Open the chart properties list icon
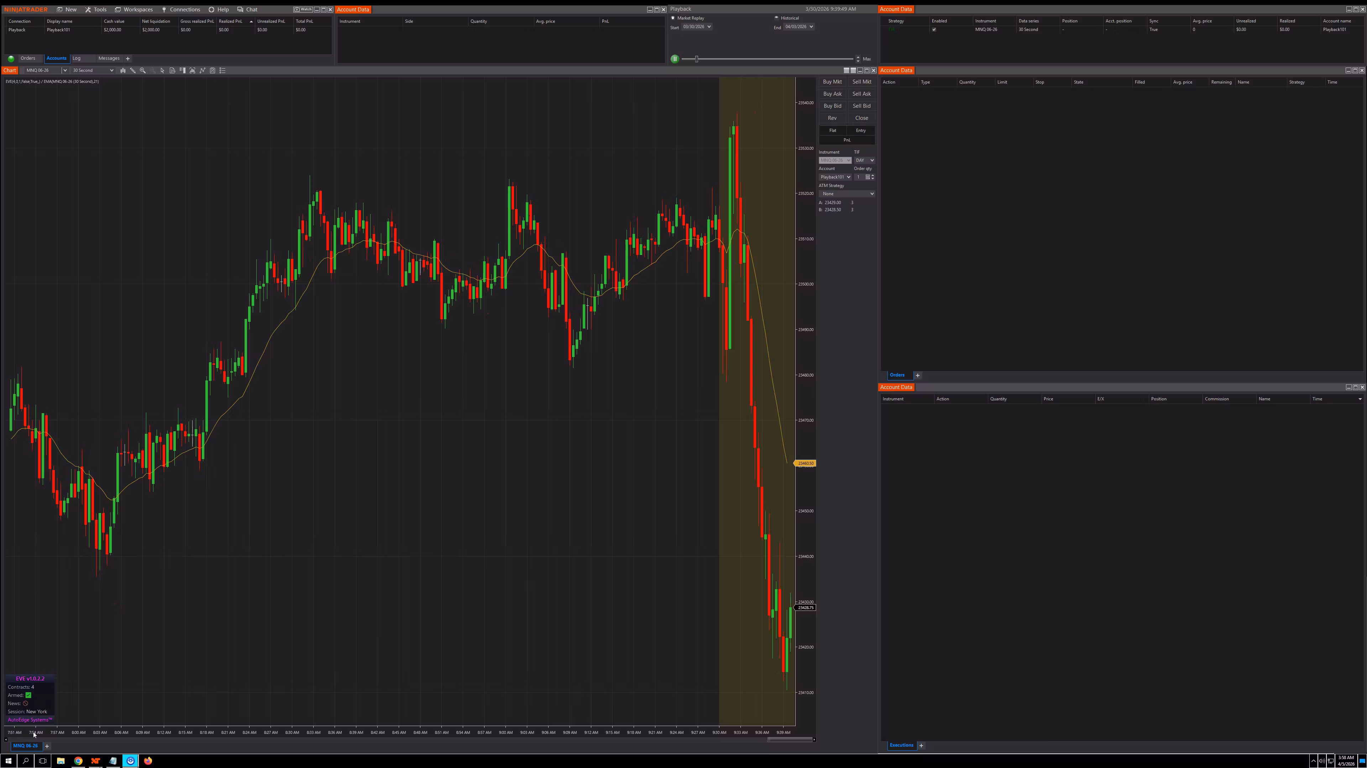Viewport: 1367px width, 768px height. pos(222,70)
